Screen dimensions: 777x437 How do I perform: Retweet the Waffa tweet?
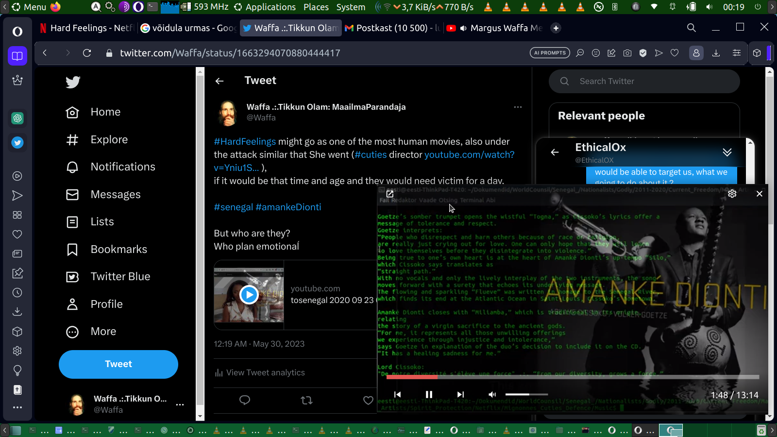pos(306,400)
